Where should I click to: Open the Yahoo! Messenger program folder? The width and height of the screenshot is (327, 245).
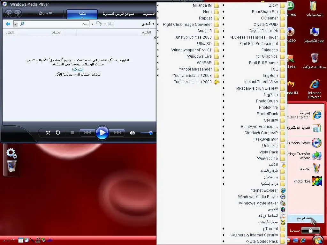188,69
